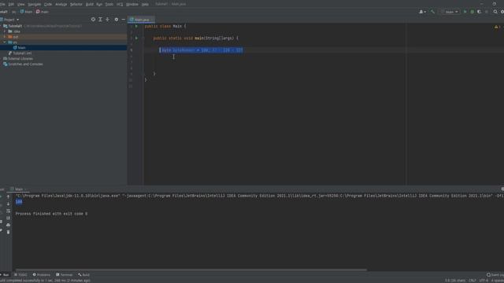
Task: Open the View menu
Action: coord(21,4)
